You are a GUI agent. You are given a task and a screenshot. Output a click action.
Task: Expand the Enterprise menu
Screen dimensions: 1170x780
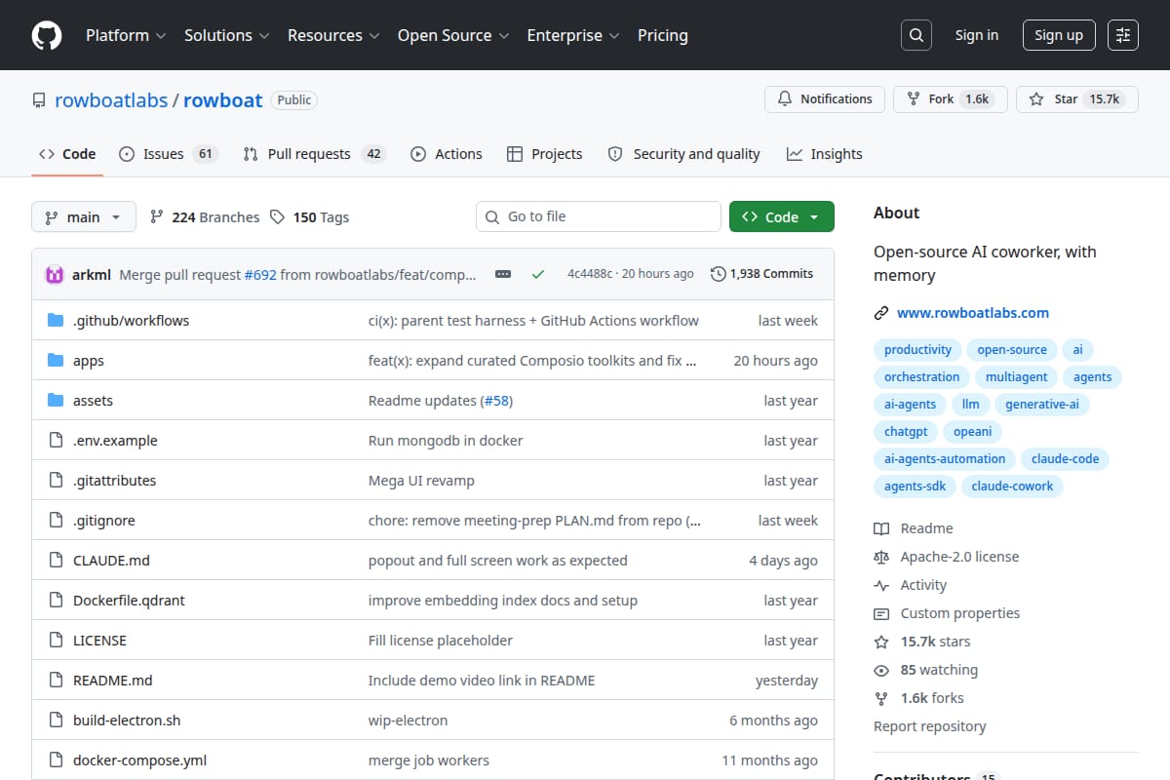pyautogui.click(x=573, y=35)
